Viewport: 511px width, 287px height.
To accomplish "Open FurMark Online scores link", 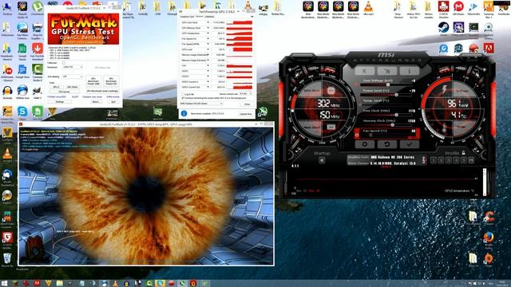I will (113, 97).
